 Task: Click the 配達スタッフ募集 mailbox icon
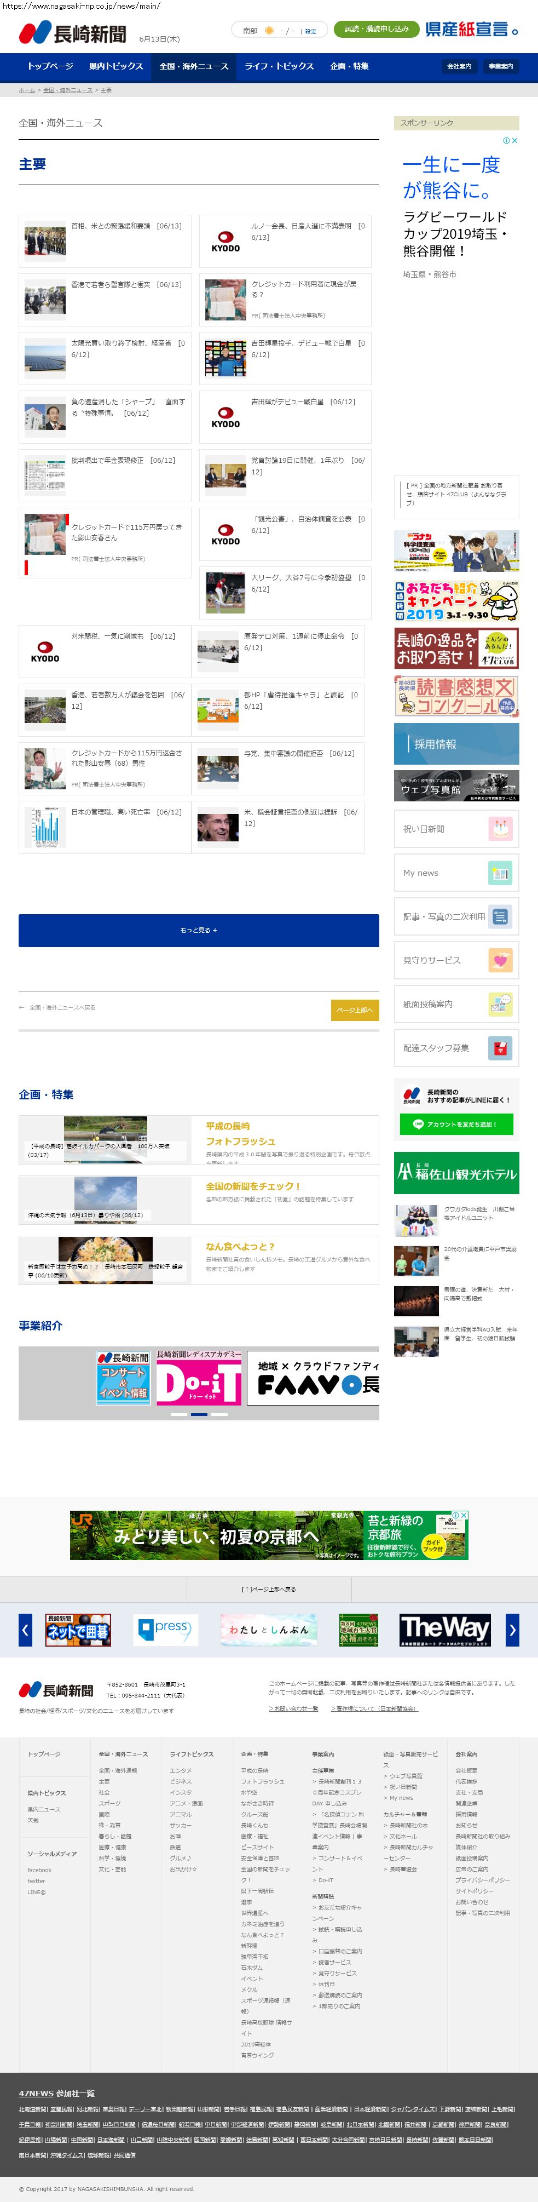pos(500,1047)
